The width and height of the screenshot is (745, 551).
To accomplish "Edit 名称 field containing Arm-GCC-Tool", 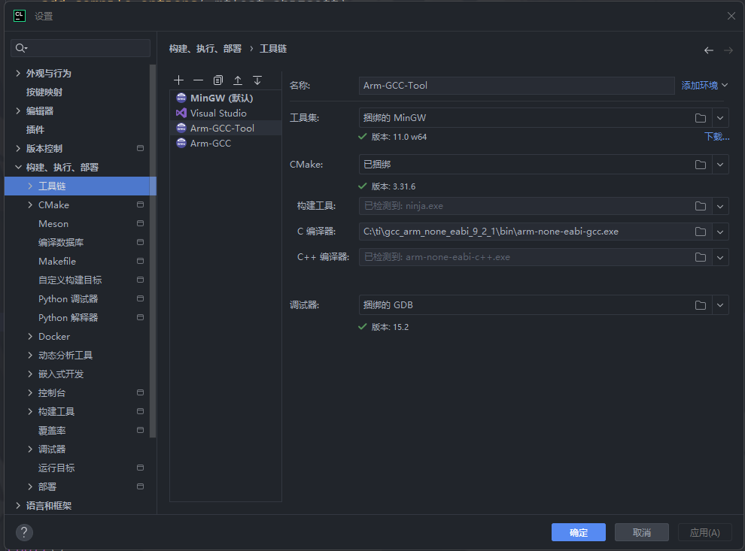I will (x=516, y=86).
